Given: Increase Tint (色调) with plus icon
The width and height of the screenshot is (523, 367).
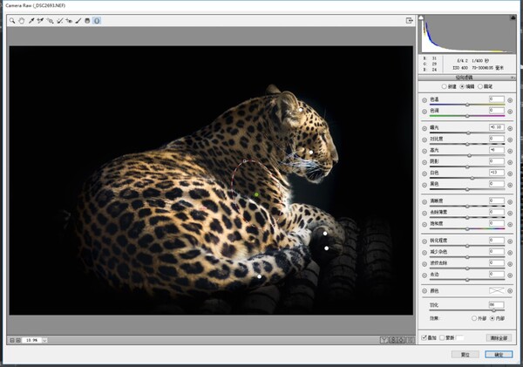Looking at the screenshot, I should pyautogui.click(x=510, y=112).
